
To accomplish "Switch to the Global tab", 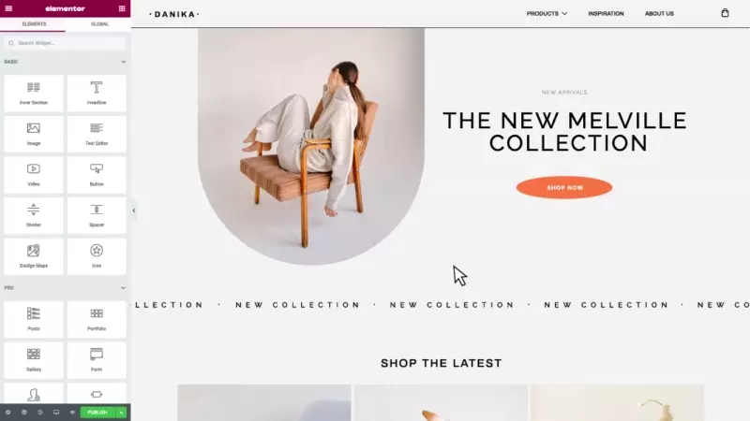I will [x=99, y=24].
